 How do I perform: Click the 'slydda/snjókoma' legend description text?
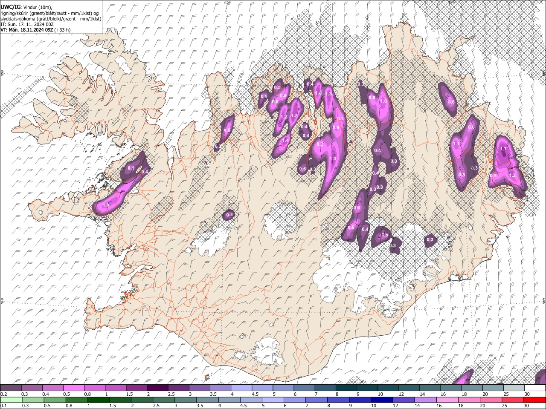[17, 19]
